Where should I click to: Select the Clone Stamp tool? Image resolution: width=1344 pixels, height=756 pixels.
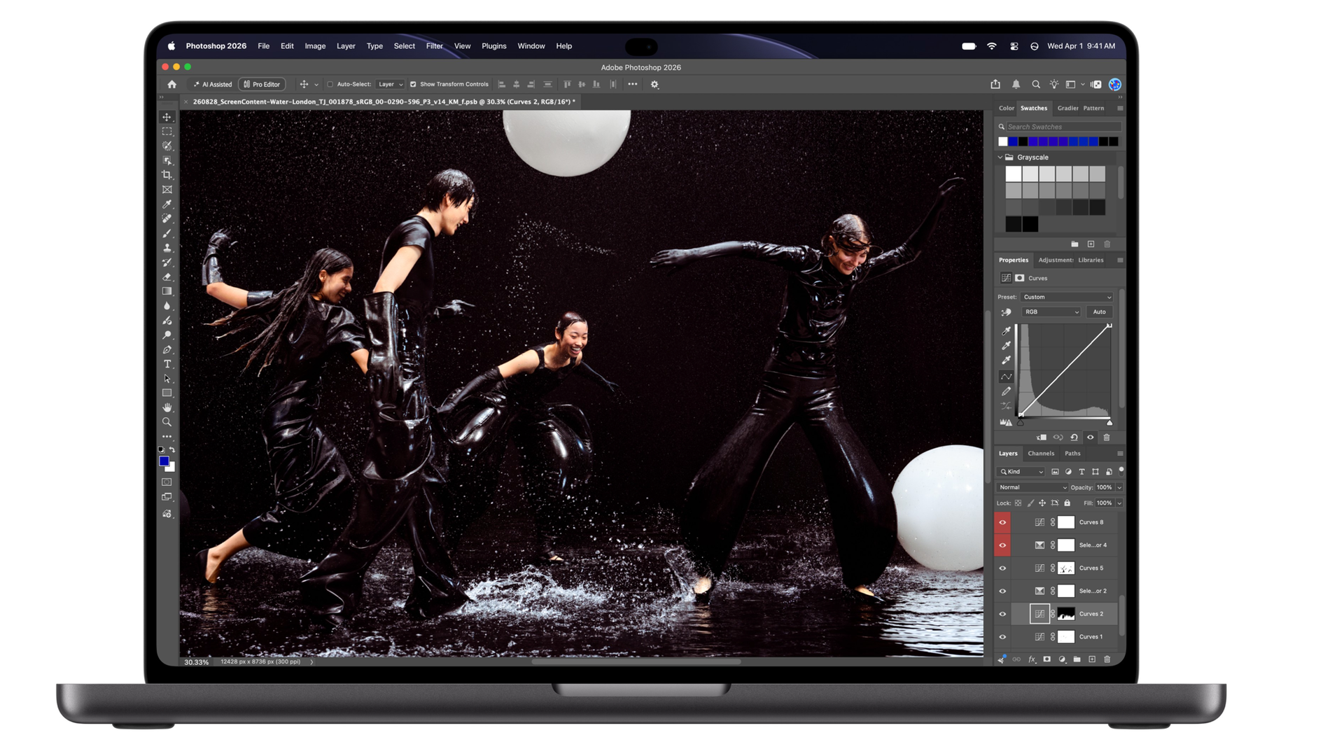pyautogui.click(x=167, y=248)
